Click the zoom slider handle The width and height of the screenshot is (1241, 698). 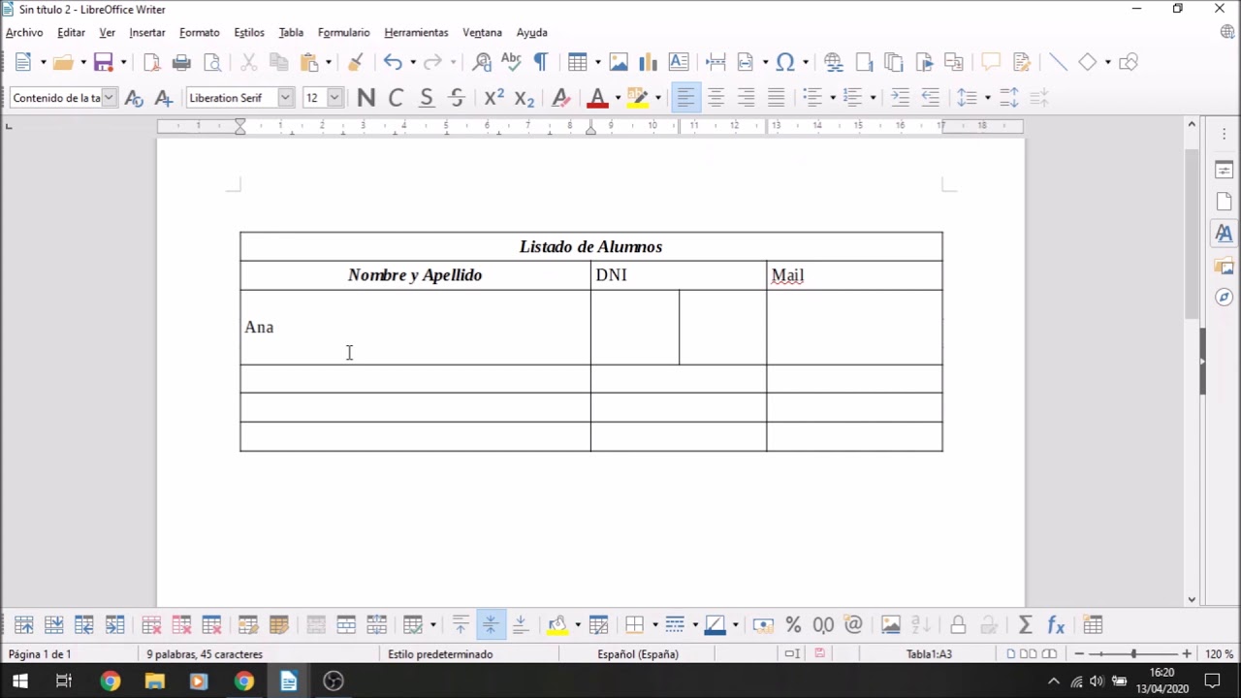(1133, 654)
